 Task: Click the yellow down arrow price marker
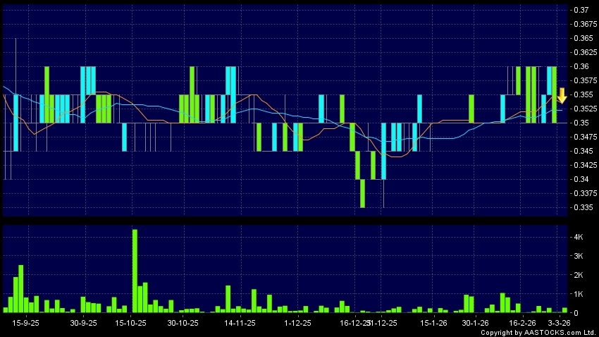(562, 96)
